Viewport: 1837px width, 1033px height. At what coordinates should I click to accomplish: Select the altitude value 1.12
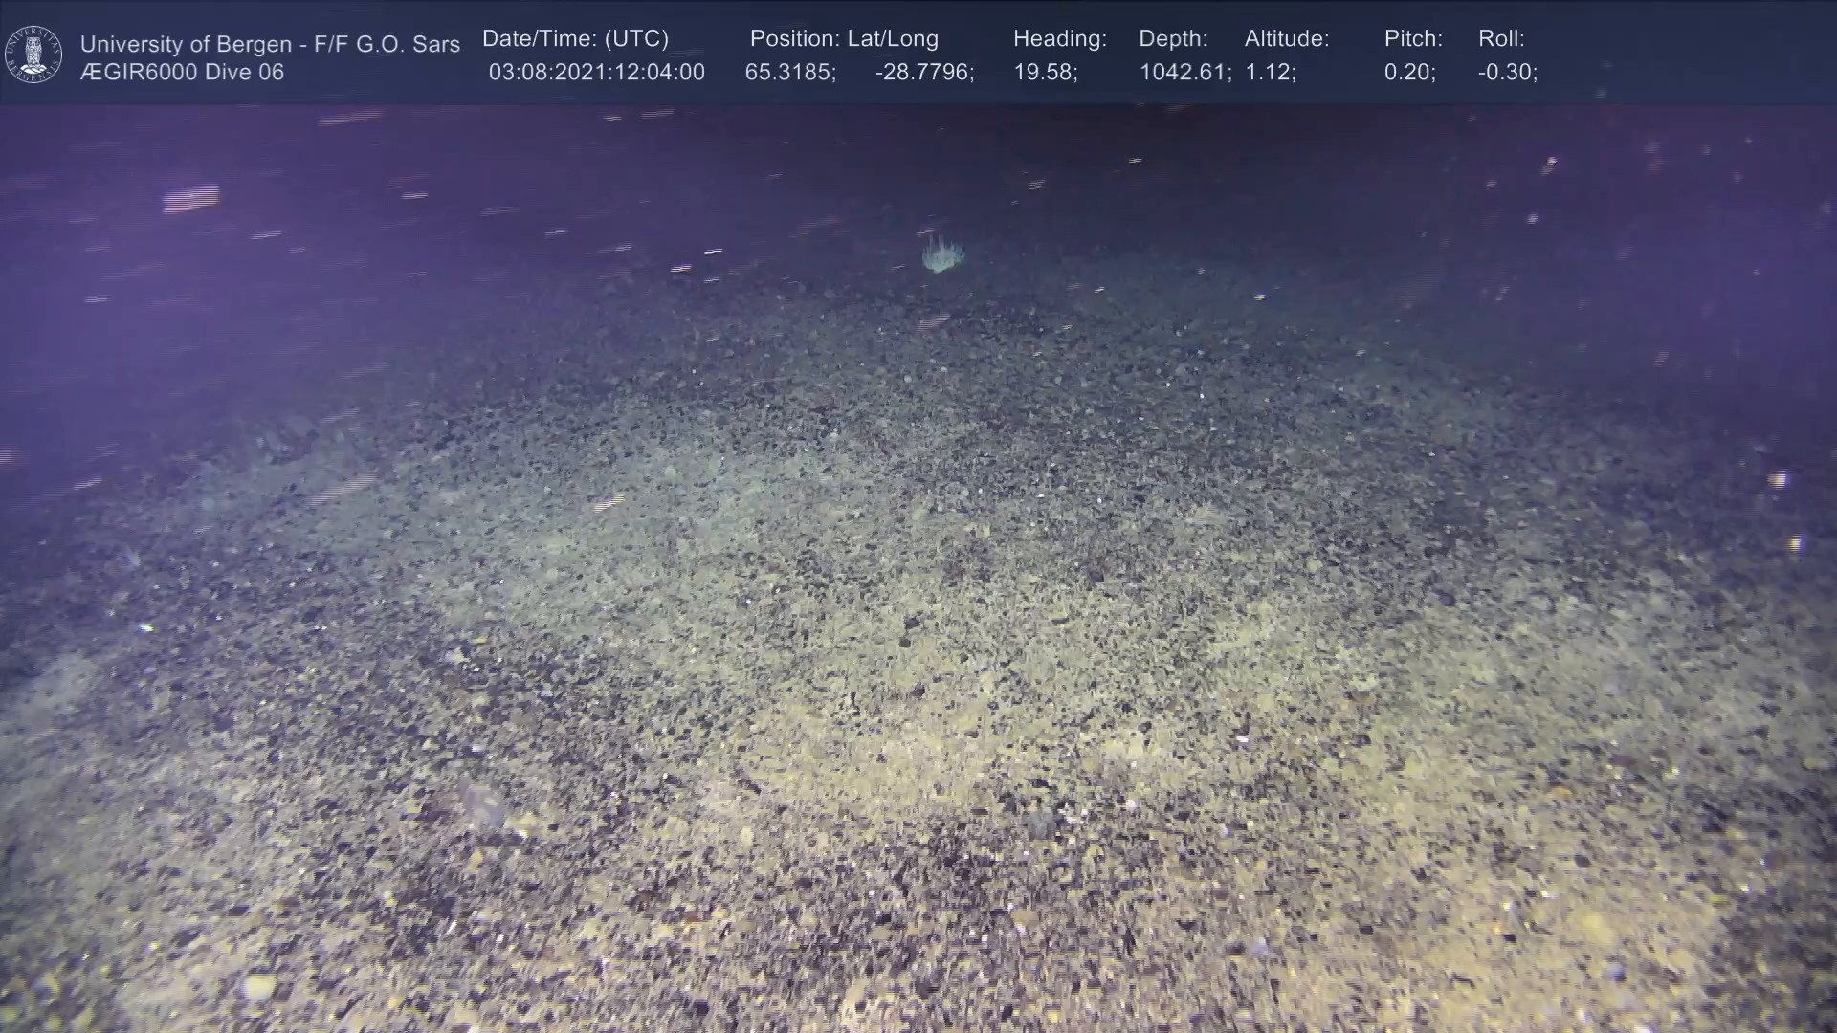coord(1269,73)
